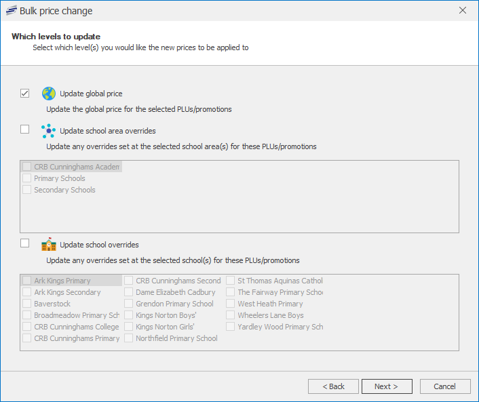Click the school area dots icon

click(48, 130)
